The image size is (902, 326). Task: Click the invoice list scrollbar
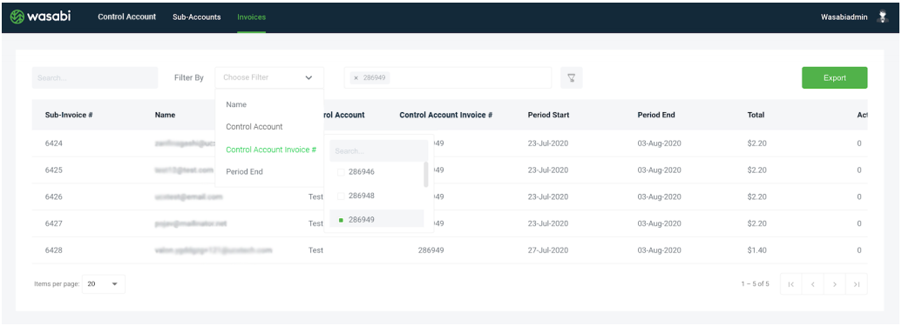coord(425,175)
